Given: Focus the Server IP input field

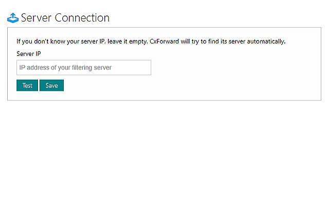Looking at the screenshot, I should pos(84,68).
